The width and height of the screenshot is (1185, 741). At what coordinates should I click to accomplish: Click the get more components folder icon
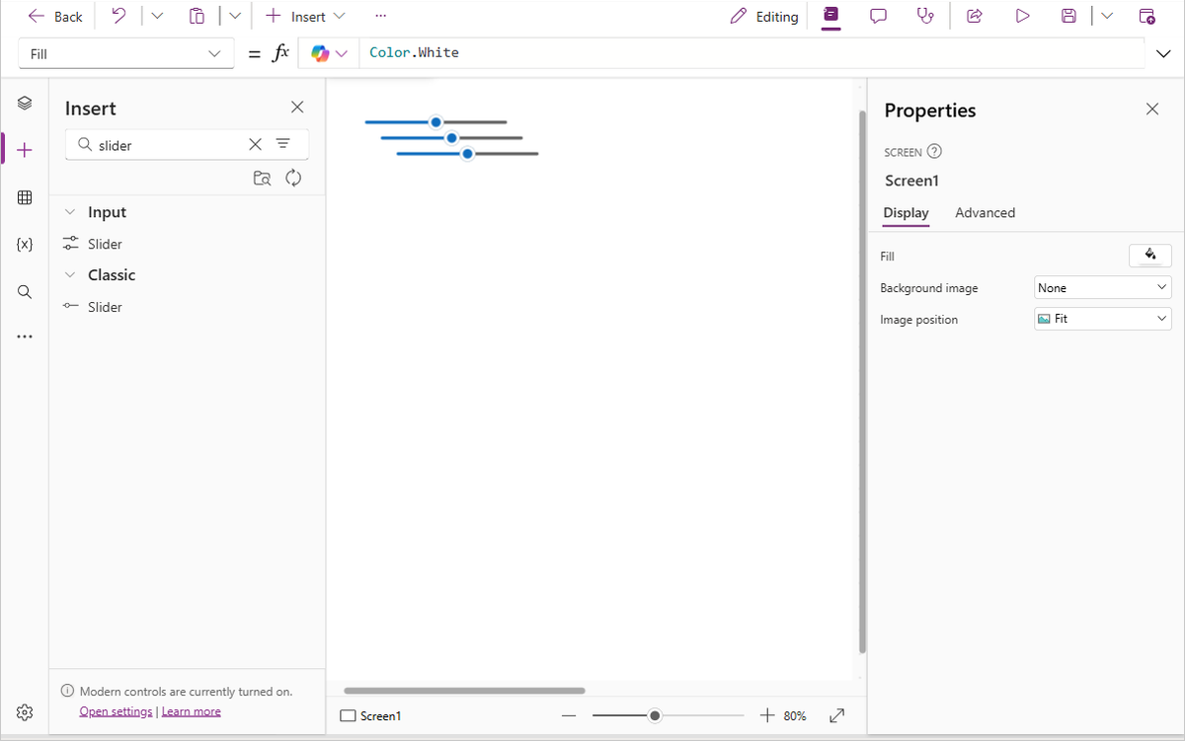(x=262, y=179)
